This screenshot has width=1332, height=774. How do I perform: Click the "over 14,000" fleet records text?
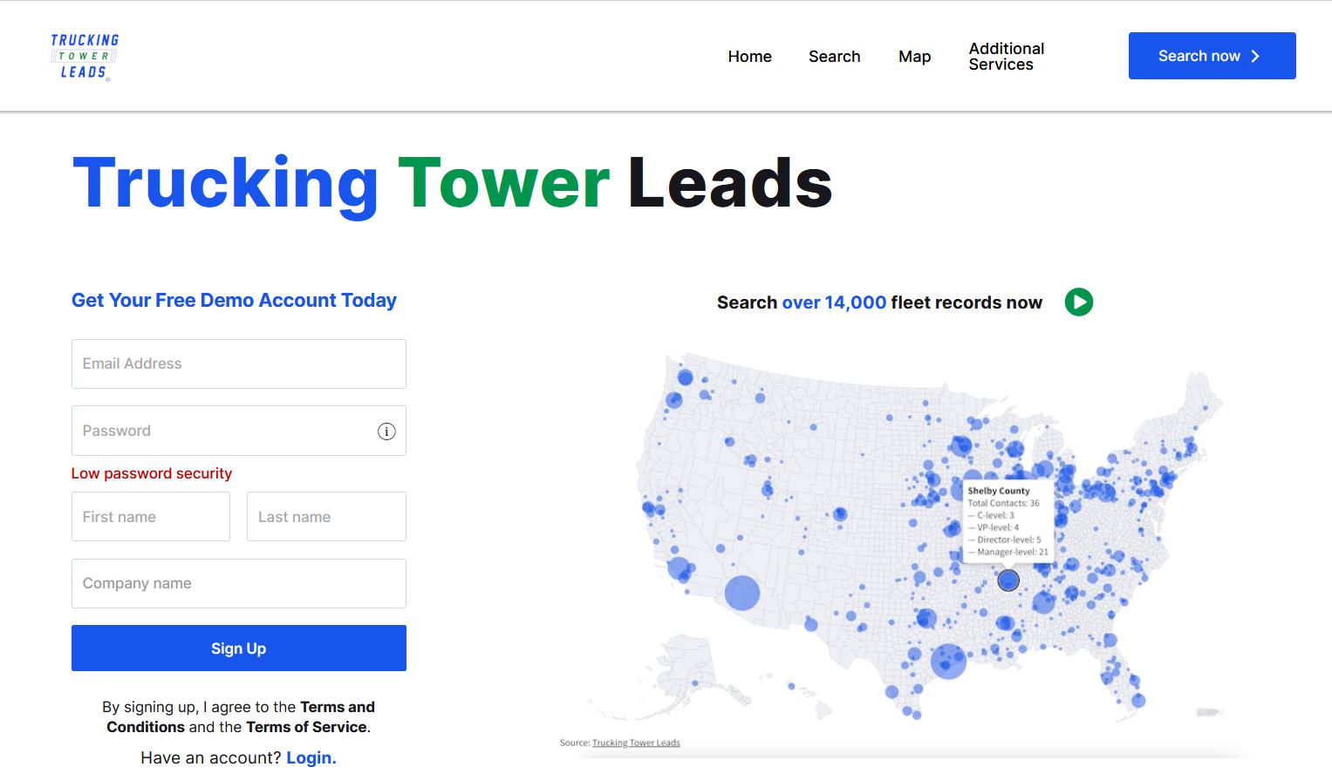click(834, 302)
